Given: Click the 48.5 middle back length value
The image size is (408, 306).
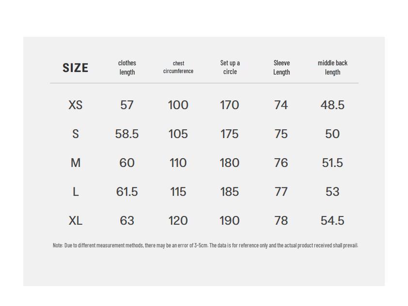Looking at the screenshot, I should tap(332, 105).
